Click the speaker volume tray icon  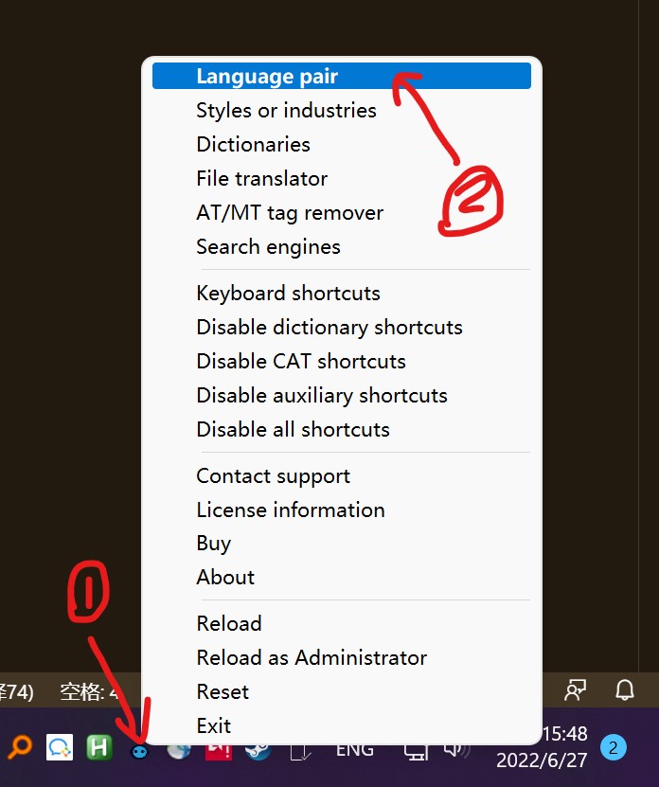point(454,748)
